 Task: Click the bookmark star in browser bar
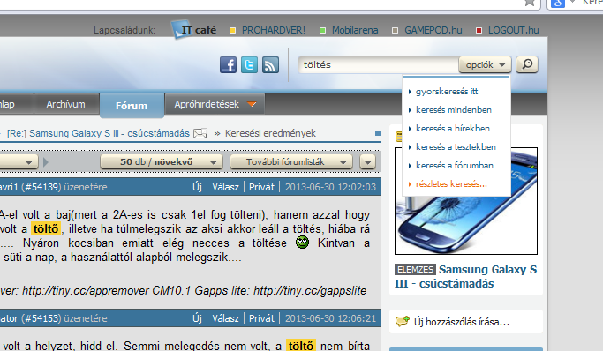coord(530,3)
